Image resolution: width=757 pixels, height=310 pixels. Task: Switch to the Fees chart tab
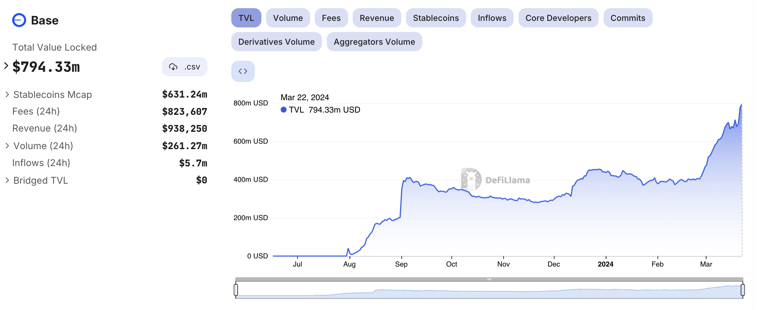[331, 18]
